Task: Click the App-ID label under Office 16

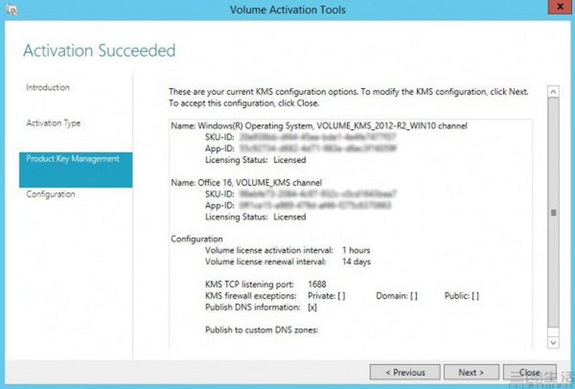Action: pyautogui.click(x=220, y=205)
